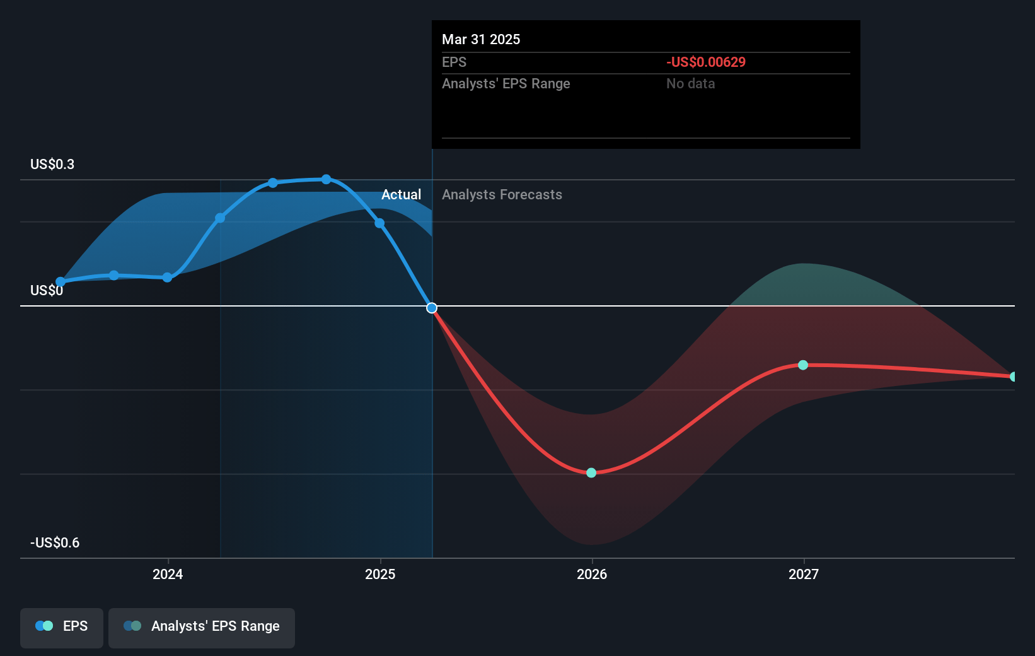Click the last forecast point at right edge
This screenshot has height=656, width=1035.
1014,377
